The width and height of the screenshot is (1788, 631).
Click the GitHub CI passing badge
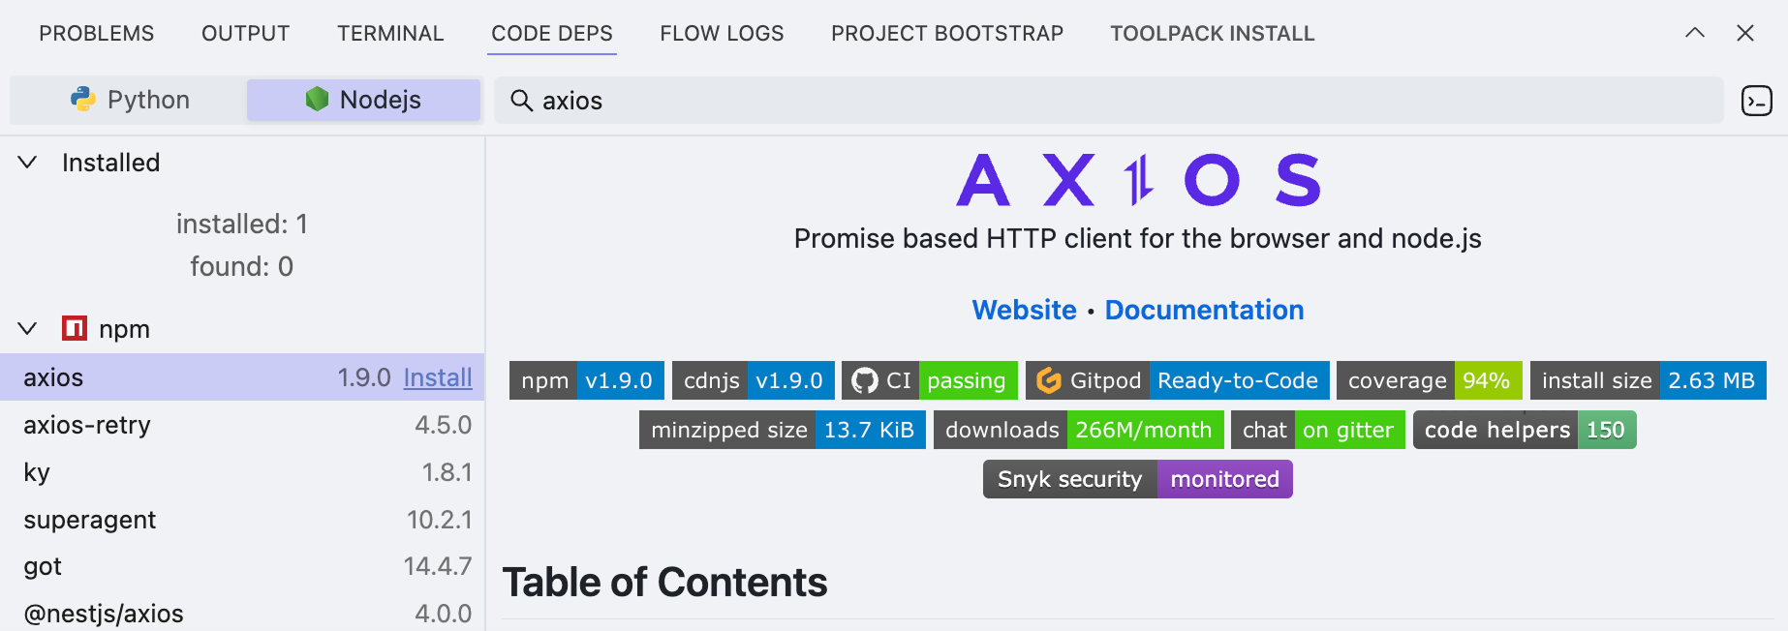tap(929, 380)
